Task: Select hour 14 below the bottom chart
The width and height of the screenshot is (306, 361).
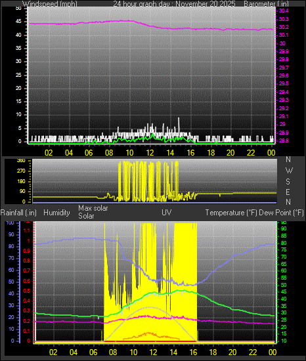Action: [x=173, y=352]
